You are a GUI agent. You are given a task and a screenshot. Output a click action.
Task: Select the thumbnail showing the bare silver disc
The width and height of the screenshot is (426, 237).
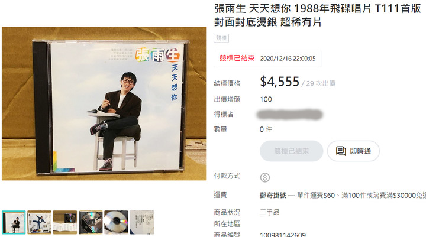pyautogui.click(x=117, y=222)
